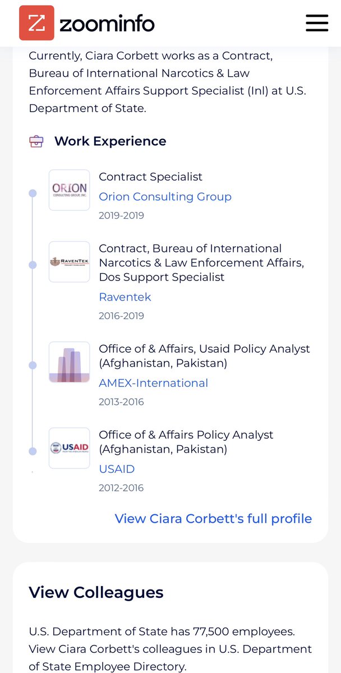Viewport: 341px width, 673px height.
Task: Click the ZoomInfo wordmark text
Action: pyautogui.click(x=107, y=24)
